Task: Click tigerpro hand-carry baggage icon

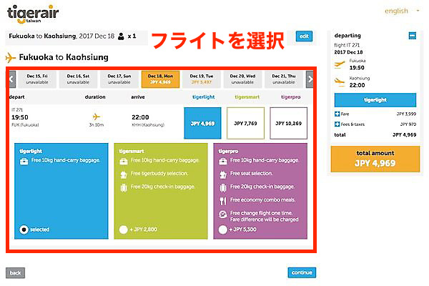Action: [223, 161]
